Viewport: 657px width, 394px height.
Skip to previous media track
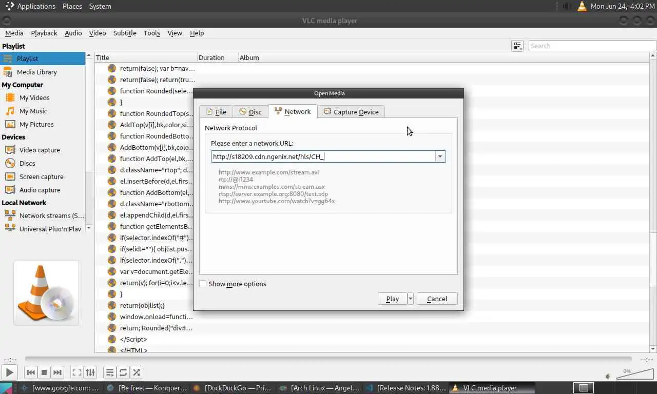click(31, 372)
